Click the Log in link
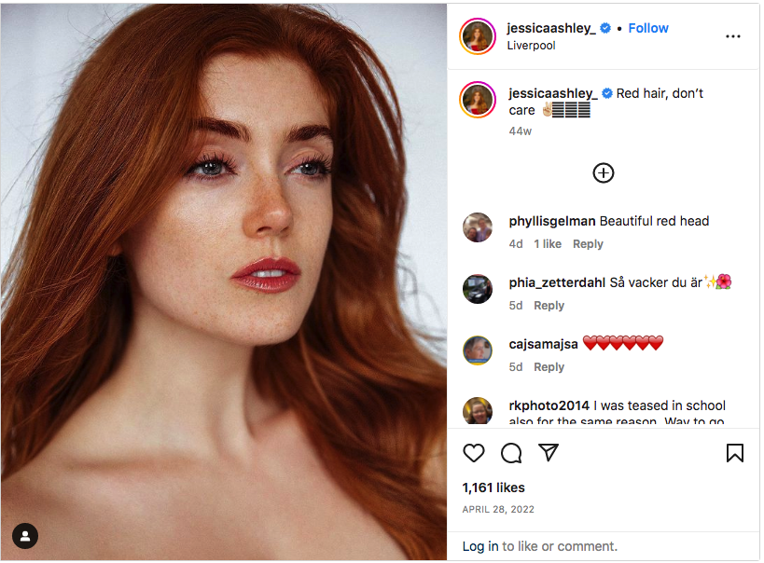The width and height of the screenshot is (764, 563). tap(479, 546)
